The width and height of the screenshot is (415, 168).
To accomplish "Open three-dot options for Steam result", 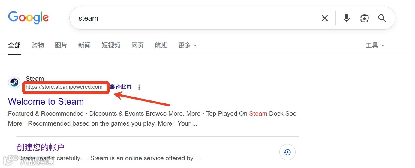I will click(139, 87).
